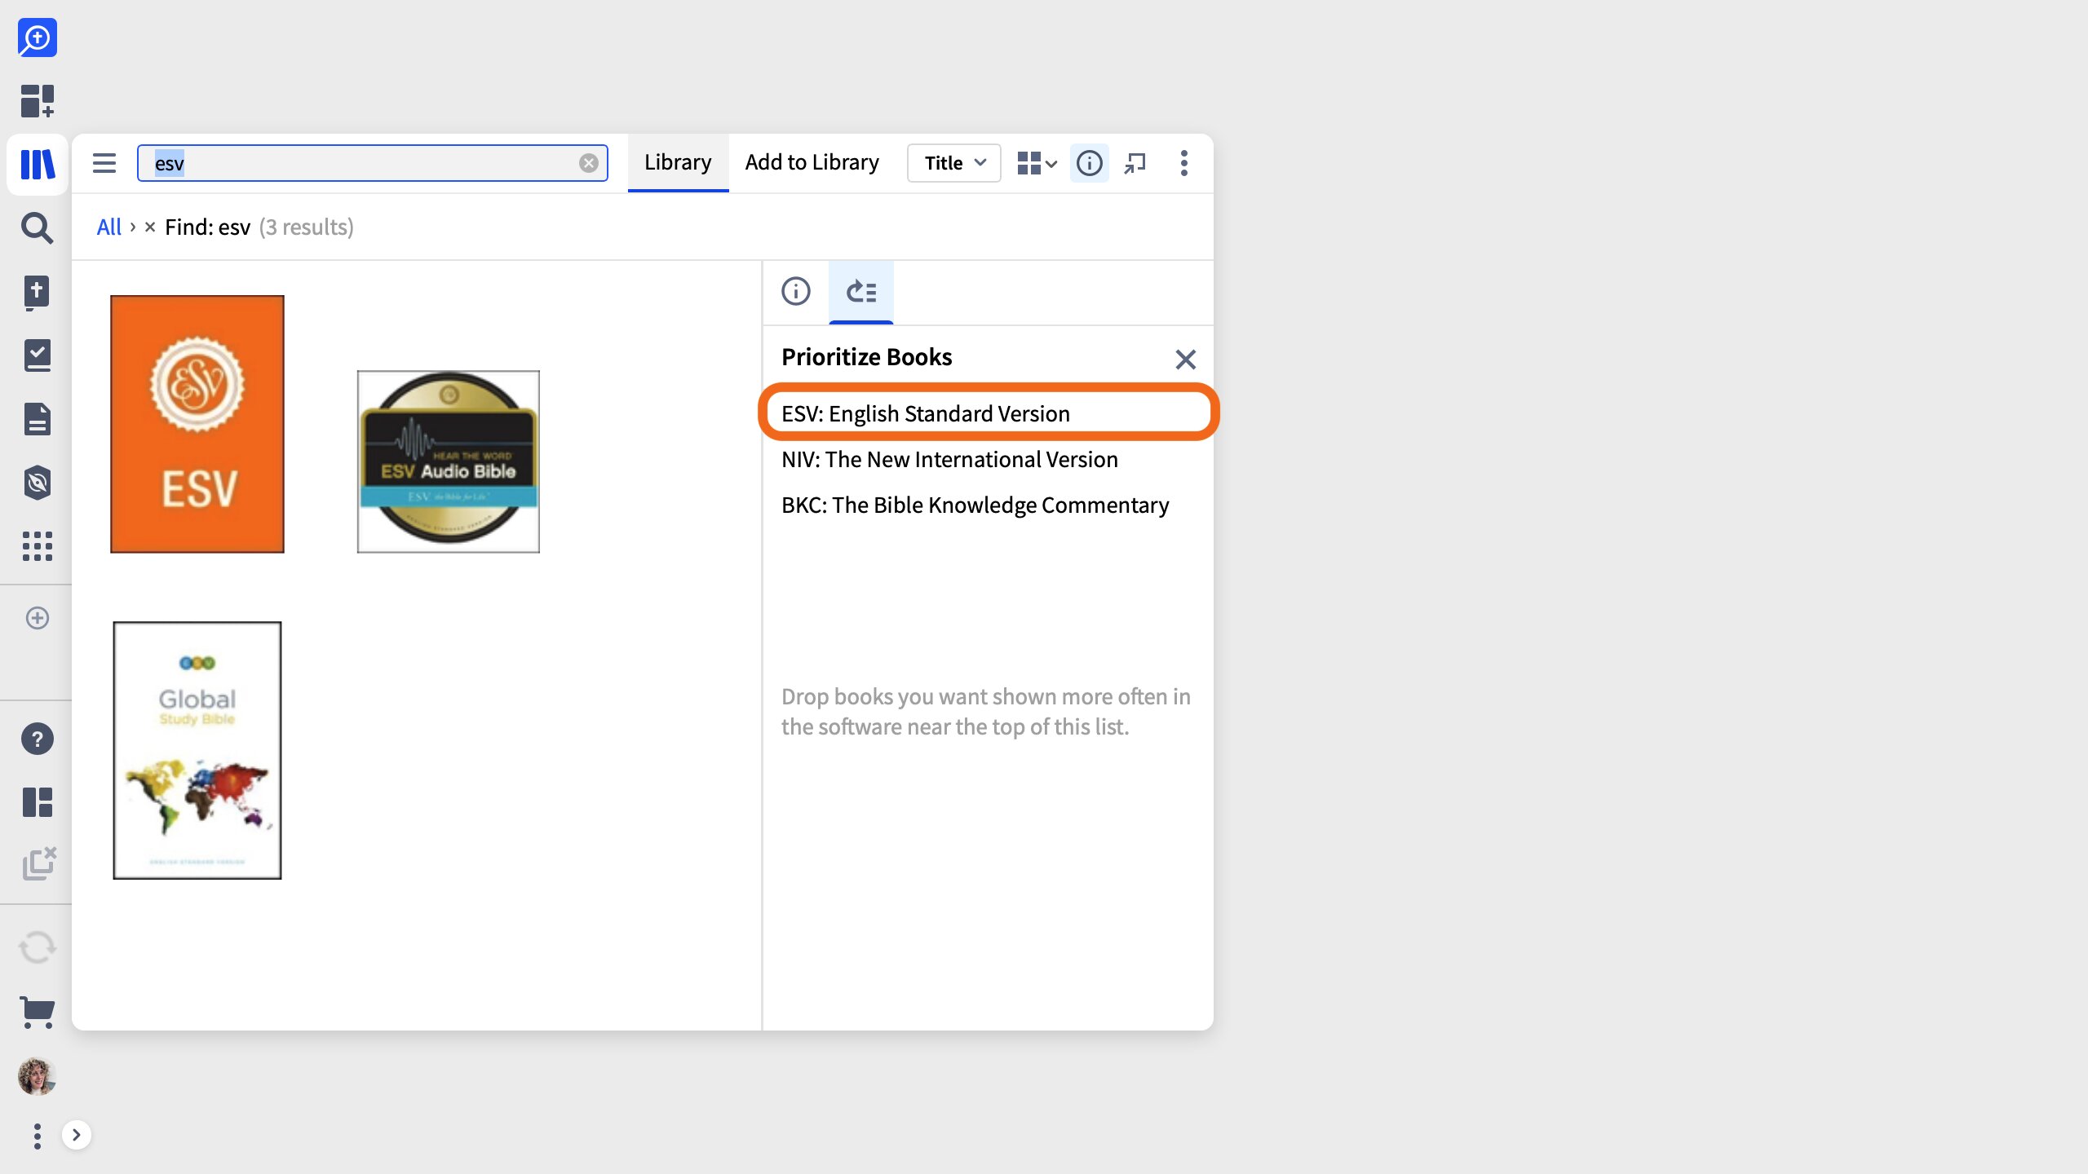Viewport: 2088px width, 1174px height.
Task: Open the Help question mark icon
Action: coord(38,739)
